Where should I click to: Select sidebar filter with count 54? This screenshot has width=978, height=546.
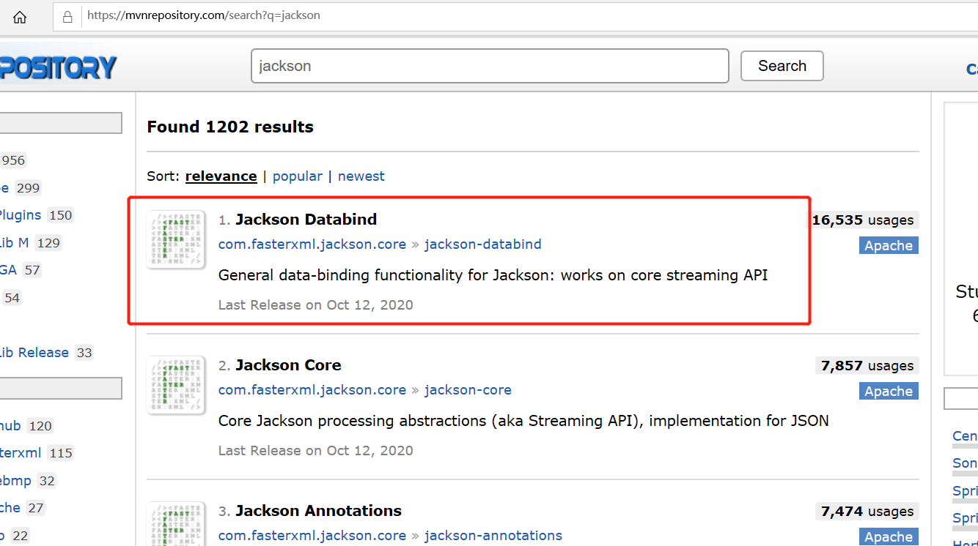point(12,298)
